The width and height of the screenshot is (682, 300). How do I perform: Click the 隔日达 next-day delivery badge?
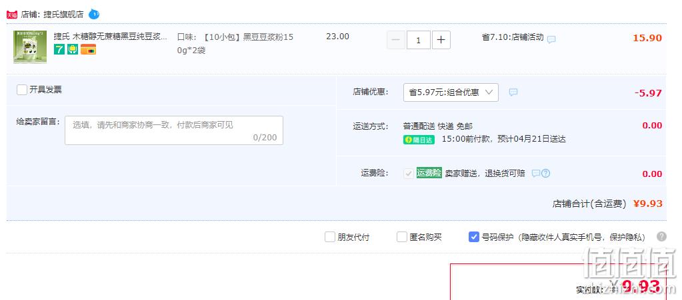[419, 140]
